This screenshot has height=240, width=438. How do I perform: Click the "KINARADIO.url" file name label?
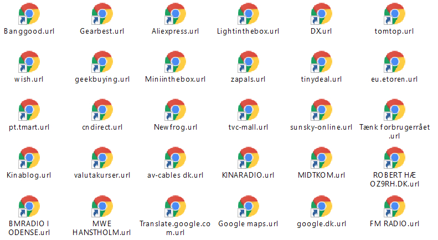click(x=248, y=175)
